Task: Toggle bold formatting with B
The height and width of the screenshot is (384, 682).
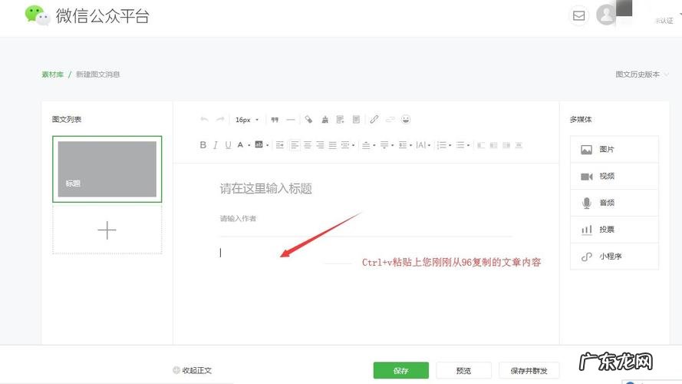Action: 203,145
